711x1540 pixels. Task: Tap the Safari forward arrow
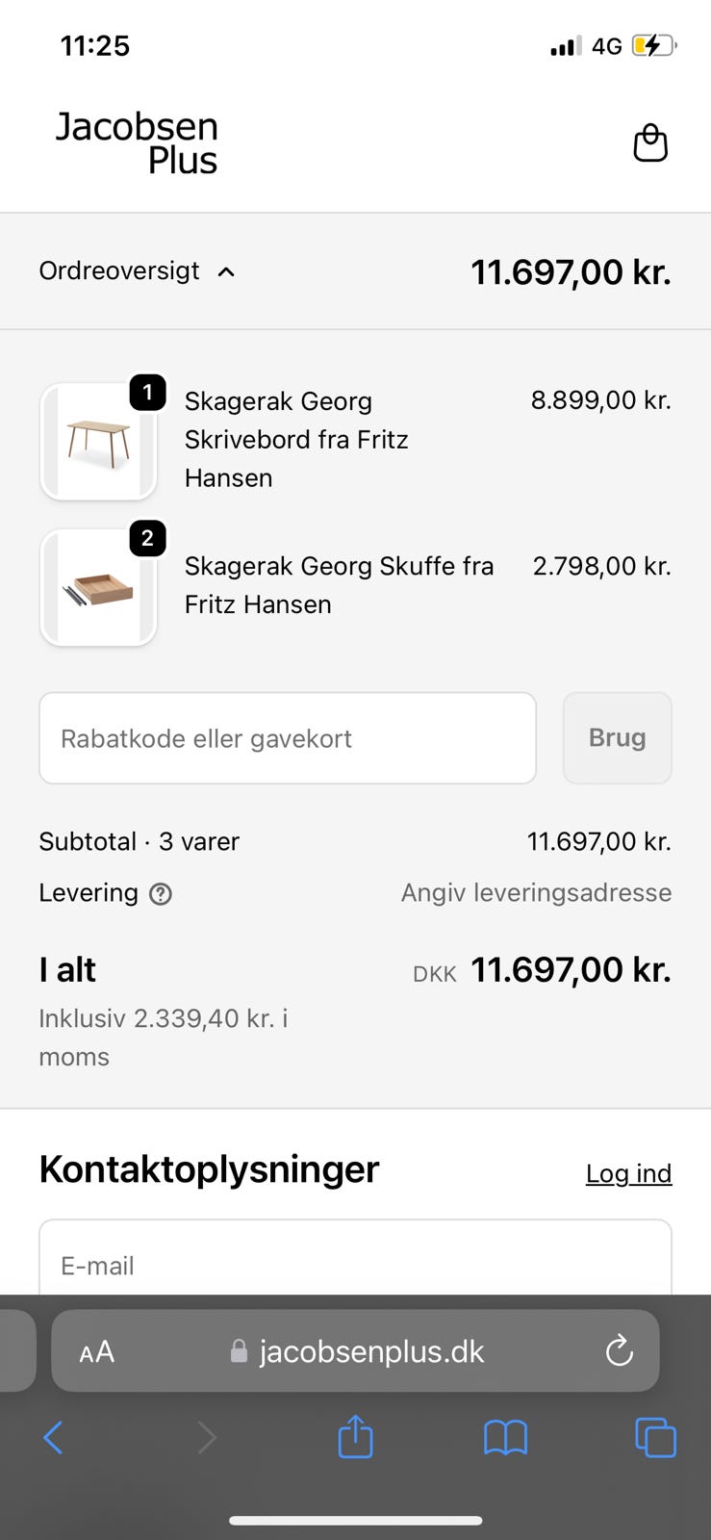click(206, 1438)
